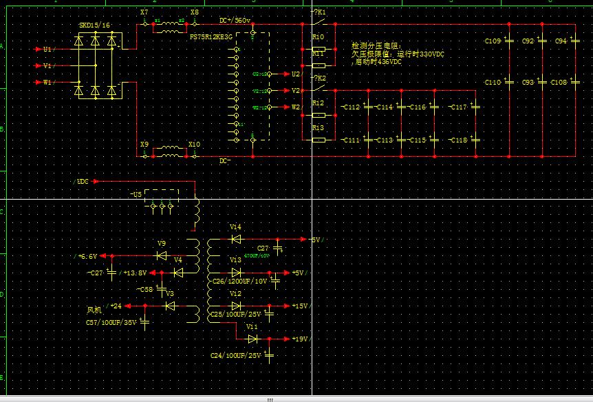Click the UDC net port arrow
Image resolution: width=593 pixels, height=402 pixels.
tap(96, 182)
